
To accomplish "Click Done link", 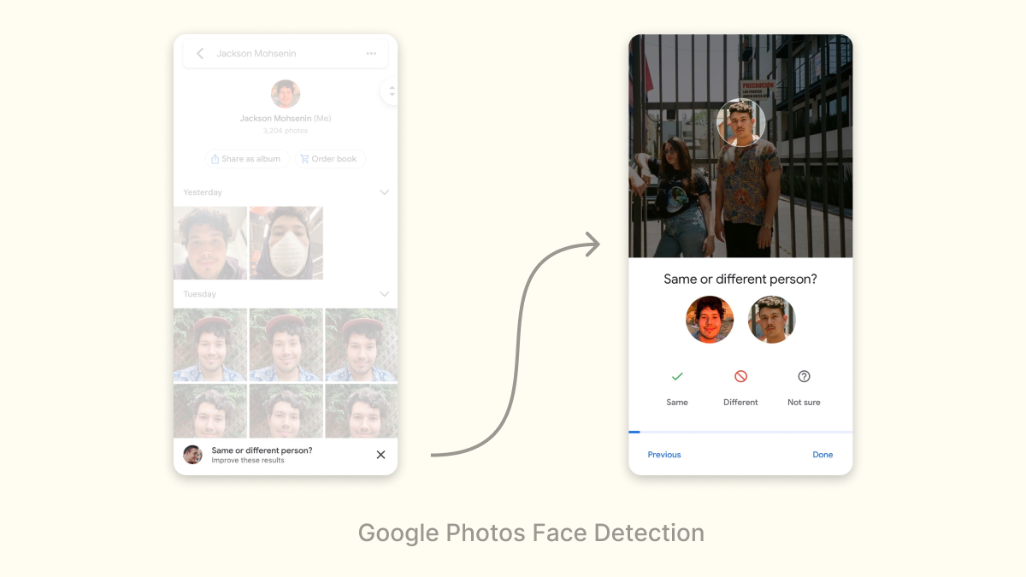I will (x=823, y=455).
